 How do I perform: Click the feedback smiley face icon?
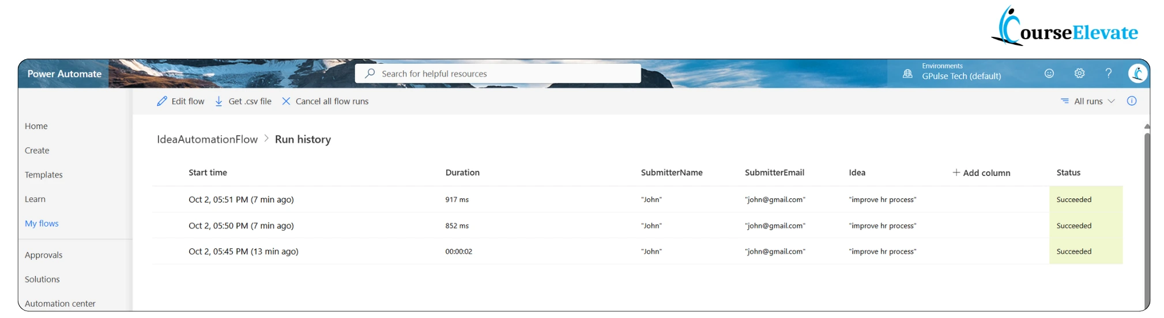point(1049,74)
